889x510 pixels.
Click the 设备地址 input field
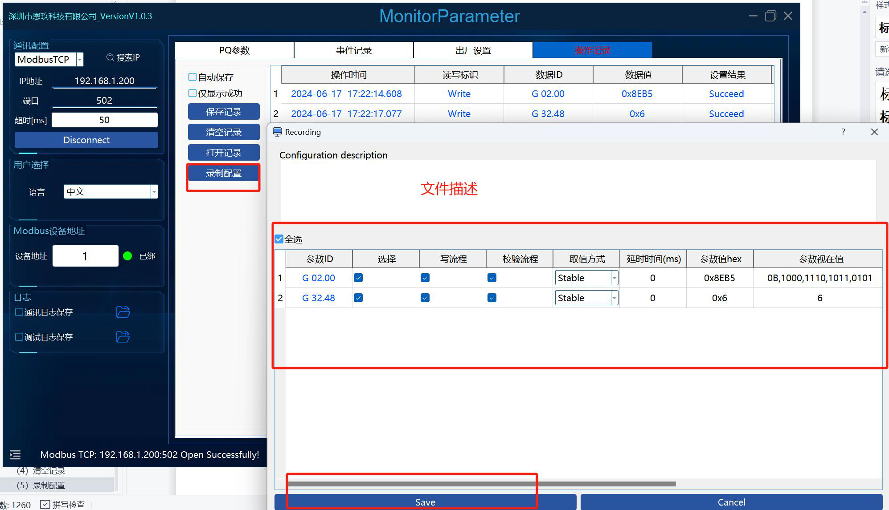(85, 256)
